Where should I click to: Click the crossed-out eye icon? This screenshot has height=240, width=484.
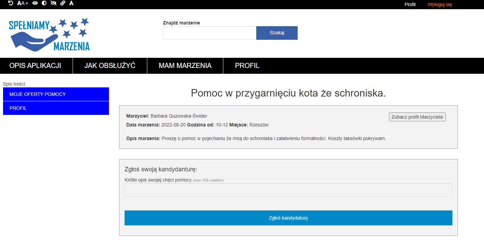(x=53, y=3)
